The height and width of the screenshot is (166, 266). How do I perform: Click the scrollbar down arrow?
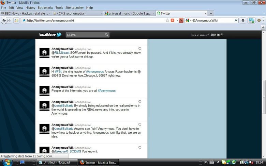click(264, 156)
